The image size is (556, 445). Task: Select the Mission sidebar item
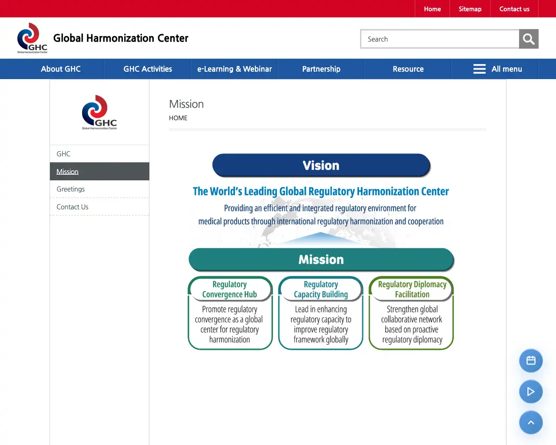(x=68, y=172)
